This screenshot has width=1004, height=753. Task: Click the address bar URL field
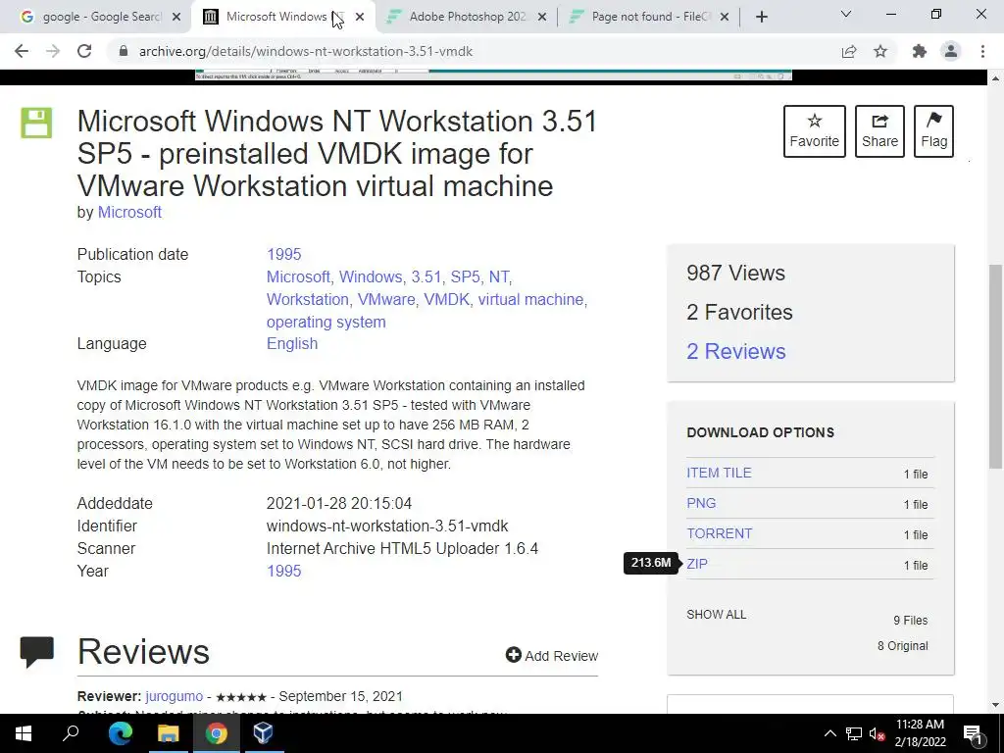[x=306, y=51]
